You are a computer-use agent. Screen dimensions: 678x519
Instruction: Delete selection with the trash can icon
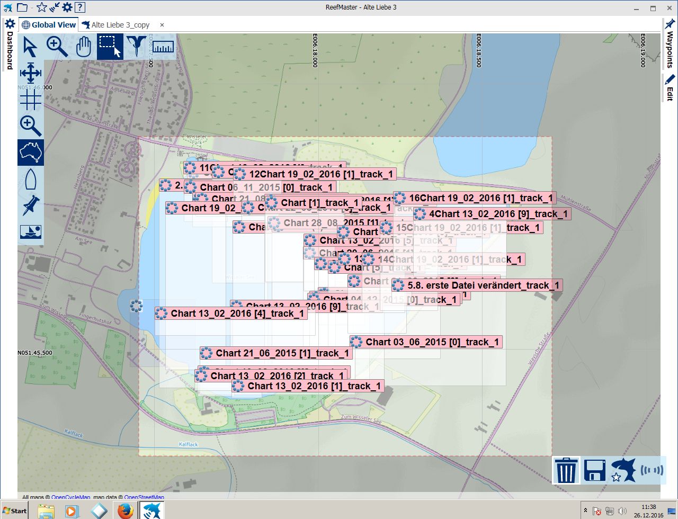566,470
